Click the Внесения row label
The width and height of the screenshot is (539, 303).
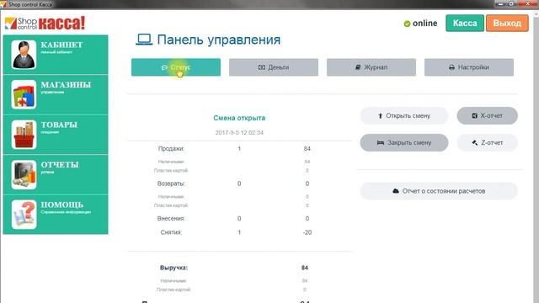(x=171, y=219)
